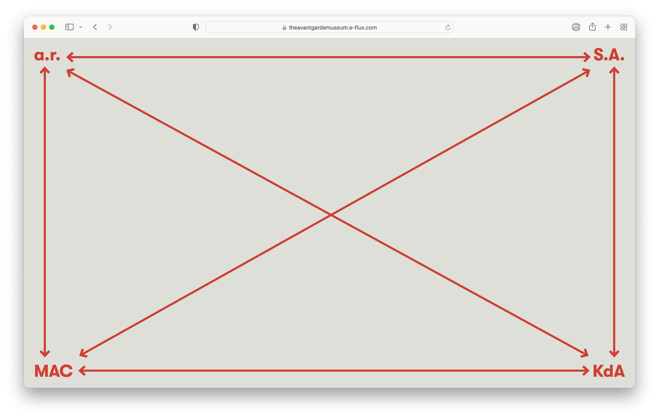Click the red close window button

(35, 27)
